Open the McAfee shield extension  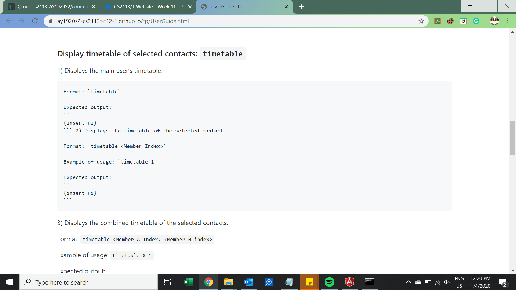[x=463, y=21]
